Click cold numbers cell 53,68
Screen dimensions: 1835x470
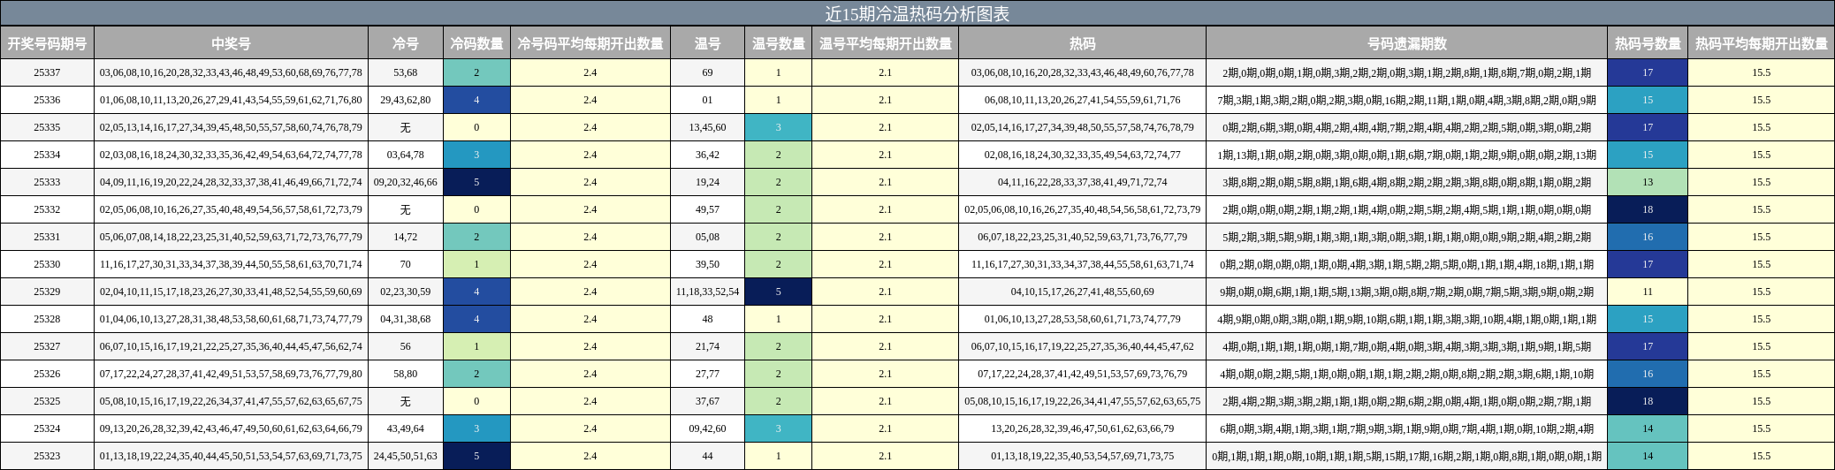tap(405, 72)
